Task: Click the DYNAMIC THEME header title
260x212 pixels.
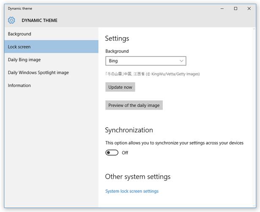Action: pos(39,20)
